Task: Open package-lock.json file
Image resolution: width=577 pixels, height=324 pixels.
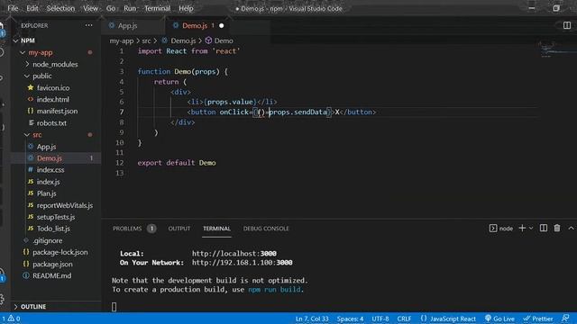Action: pyautogui.click(x=60, y=252)
